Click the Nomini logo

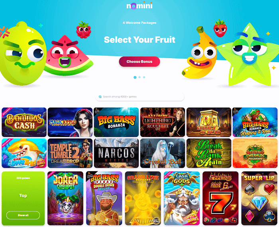point(139,6)
